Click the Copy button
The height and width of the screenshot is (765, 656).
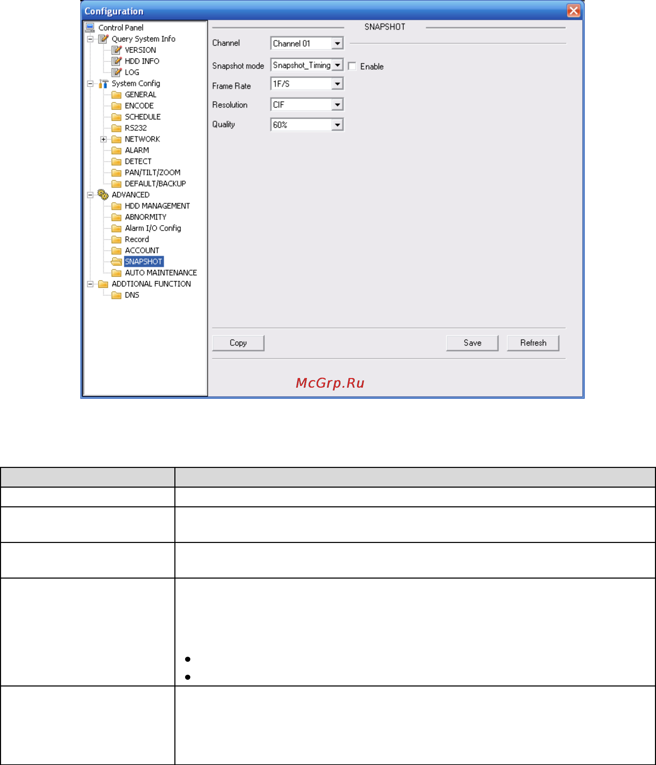(x=238, y=343)
